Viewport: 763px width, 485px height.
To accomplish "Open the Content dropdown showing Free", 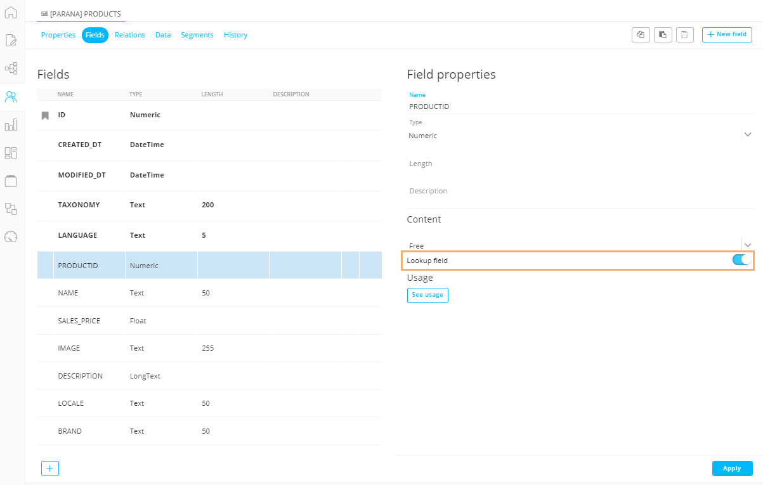I will coord(747,245).
